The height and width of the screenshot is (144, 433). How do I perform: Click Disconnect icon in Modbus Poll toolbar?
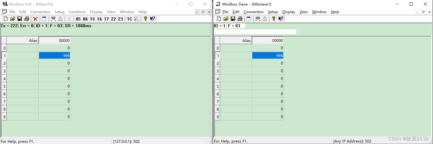click(60, 19)
